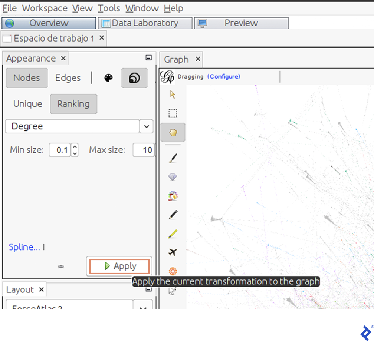Close the Graph panel
374x341 pixels.
[198, 59]
